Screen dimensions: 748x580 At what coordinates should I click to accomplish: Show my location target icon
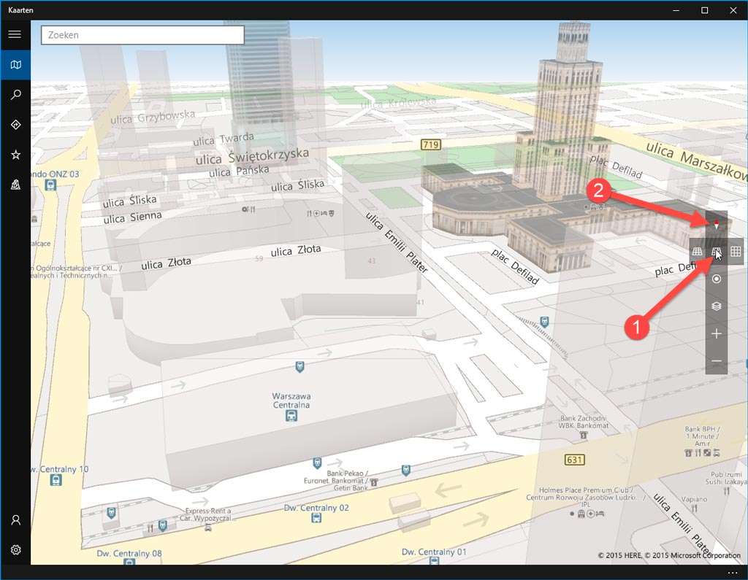point(716,279)
